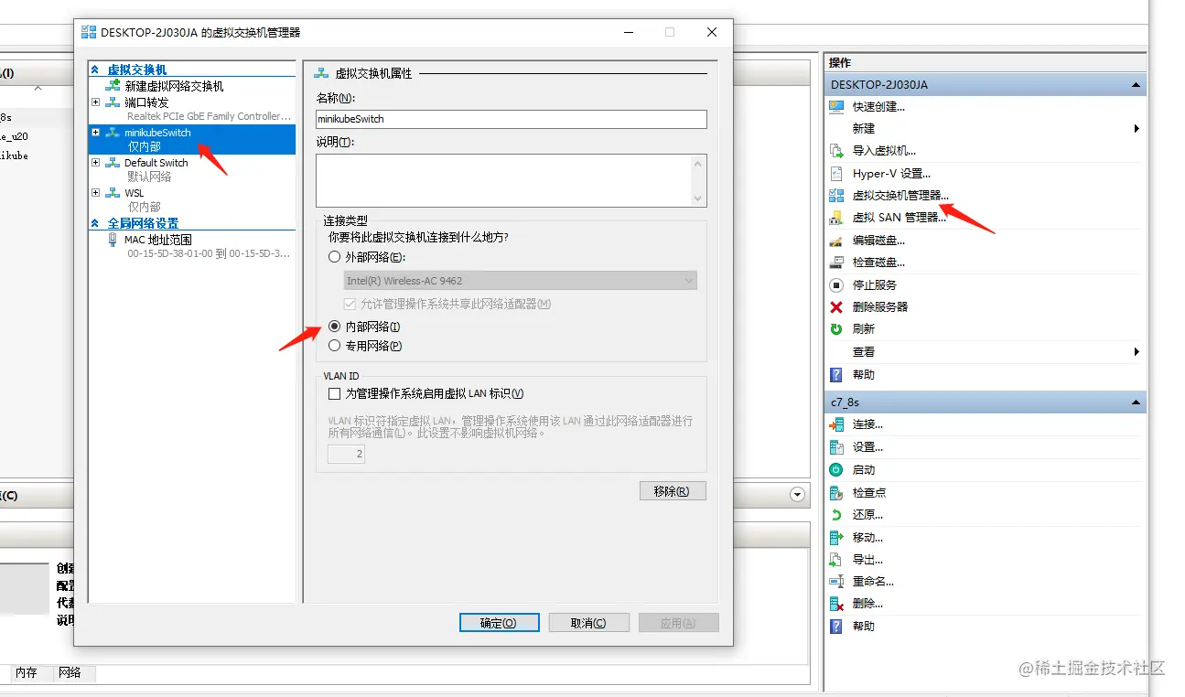Click the 连接... action text under c7_8s

867,424
